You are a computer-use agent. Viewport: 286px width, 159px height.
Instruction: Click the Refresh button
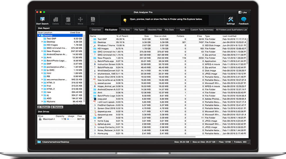coord(44,107)
